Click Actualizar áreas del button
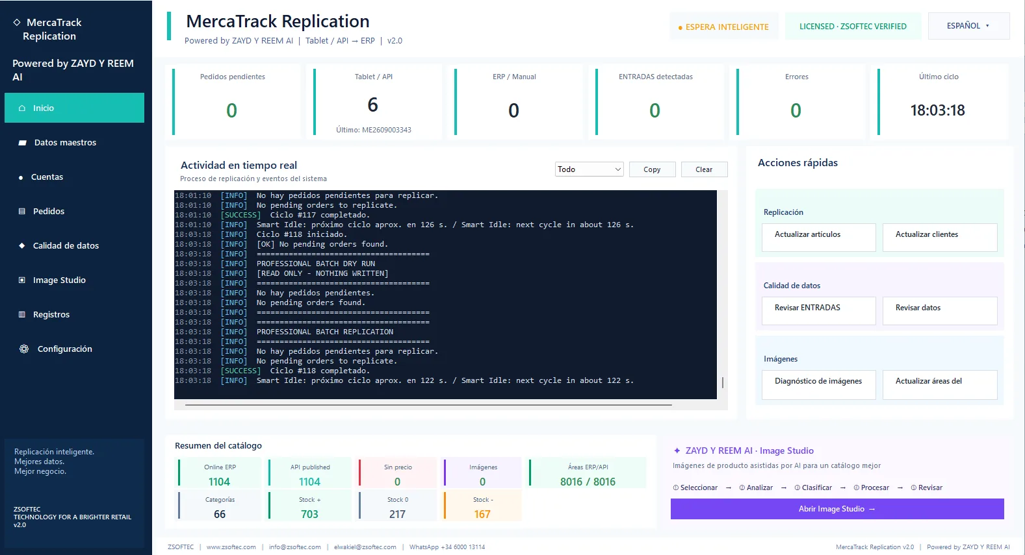Viewport: 1025px width, 555px height. pyautogui.click(x=940, y=384)
